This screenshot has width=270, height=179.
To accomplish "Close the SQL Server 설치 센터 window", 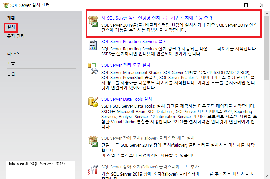I will (261, 5).
